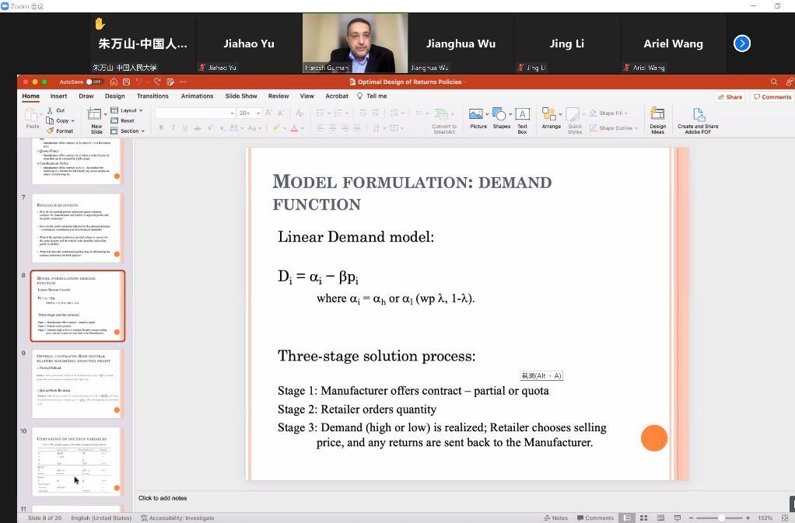This screenshot has width=795, height=523.
Task: Toggle the Notes pane in status bar
Action: point(555,518)
